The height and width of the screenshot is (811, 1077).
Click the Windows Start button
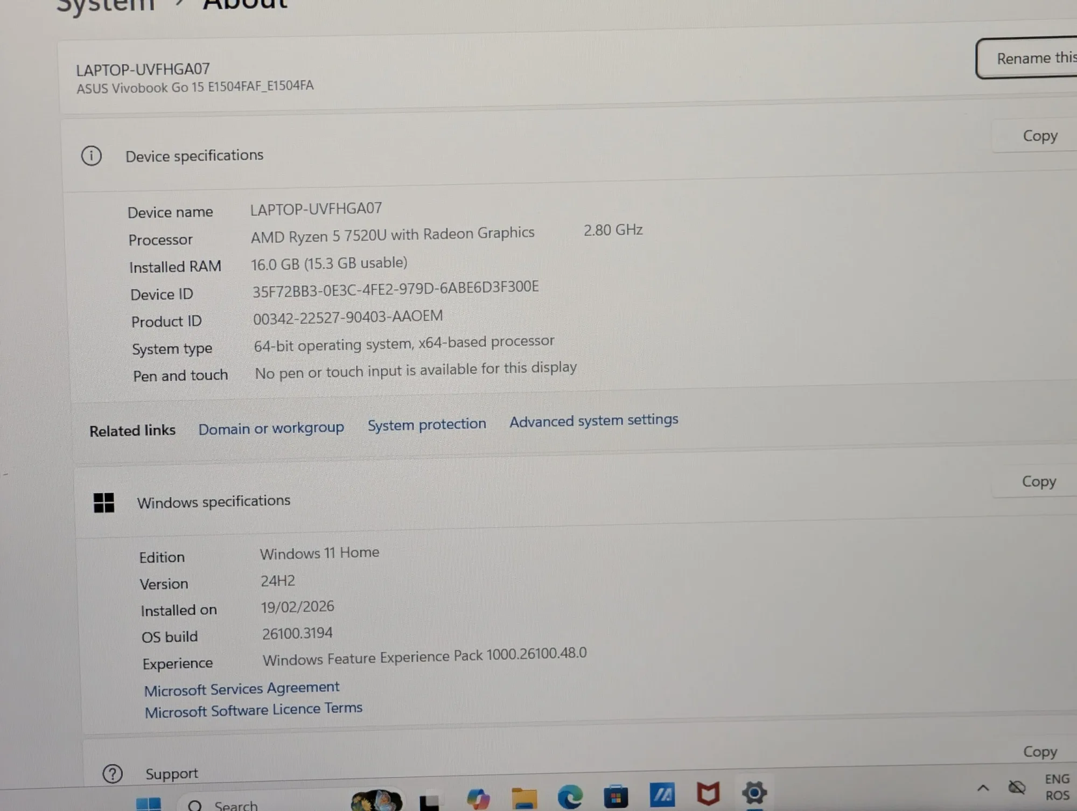point(149,804)
